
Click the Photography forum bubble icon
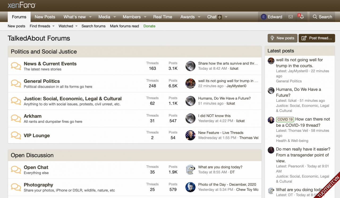[16, 187]
